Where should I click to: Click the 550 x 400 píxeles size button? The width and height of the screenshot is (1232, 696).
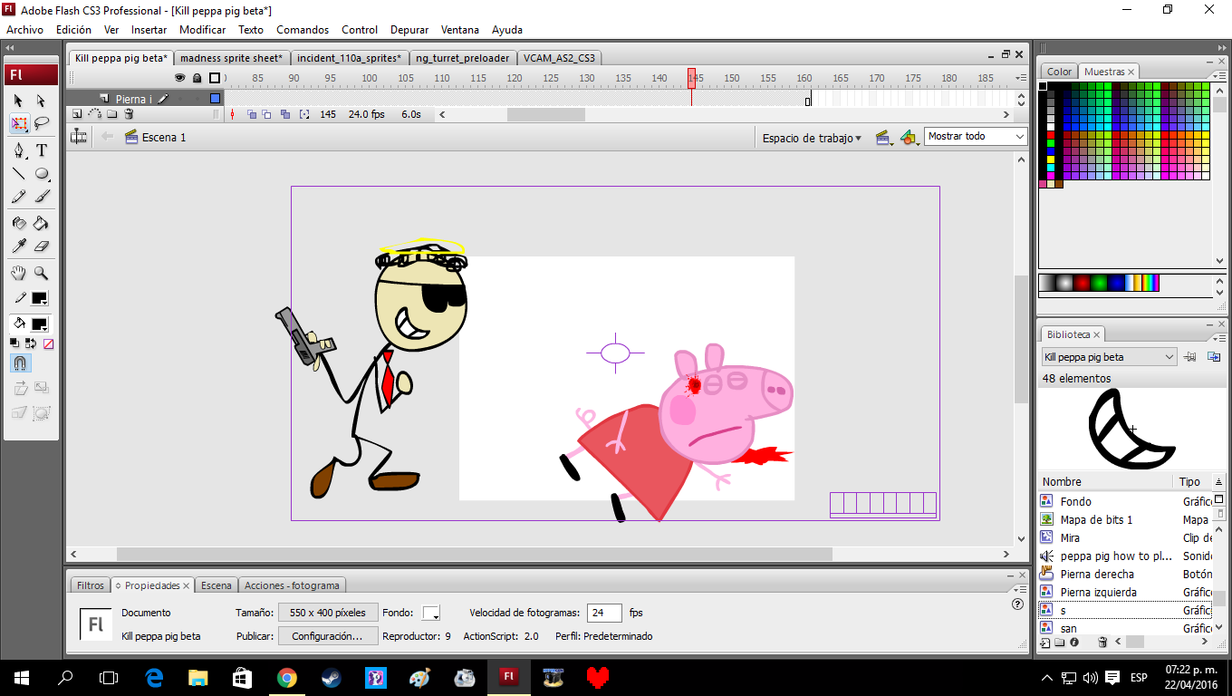pos(328,613)
